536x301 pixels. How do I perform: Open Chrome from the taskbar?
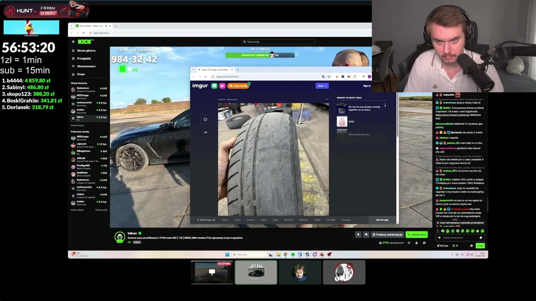[286, 255]
